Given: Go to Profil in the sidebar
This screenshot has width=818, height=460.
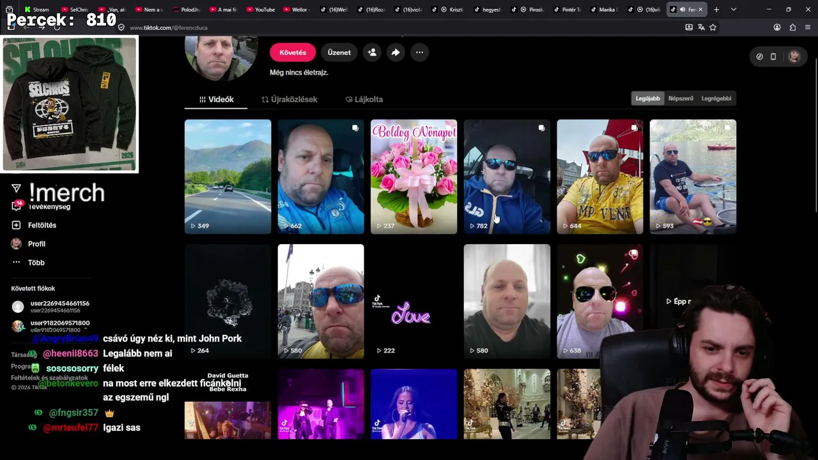Looking at the screenshot, I should pyautogui.click(x=36, y=243).
